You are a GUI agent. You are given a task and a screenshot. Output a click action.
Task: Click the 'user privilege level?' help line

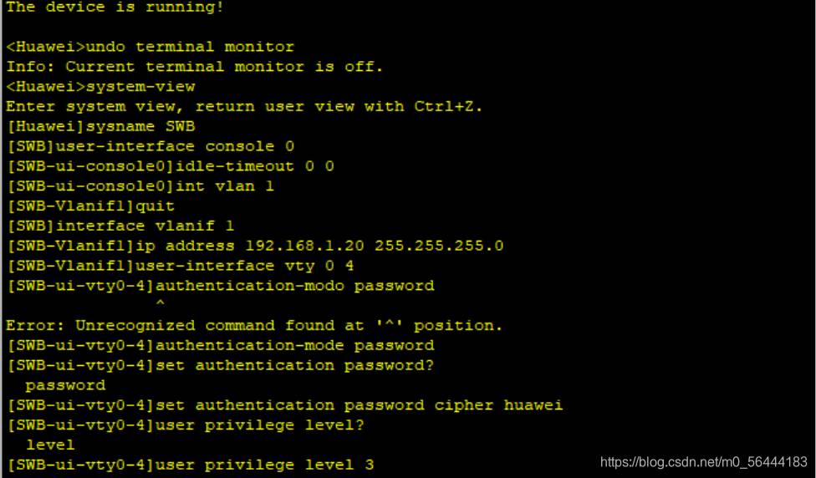tap(186, 425)
